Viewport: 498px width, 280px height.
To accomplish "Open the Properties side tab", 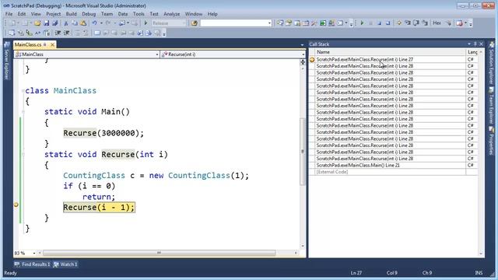I will click(492, 141).
